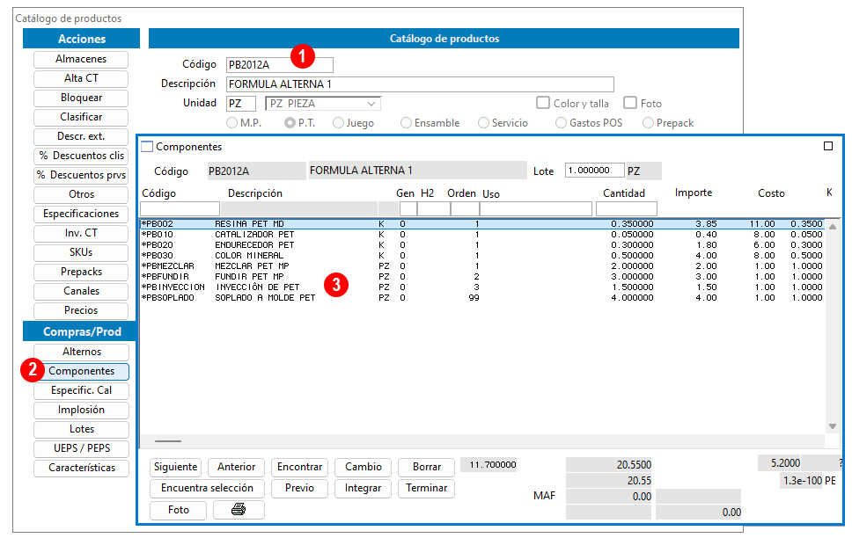The image size is (852, 538).
Task: Select the Ensamble radio button
Action: [x=406, y=123]
